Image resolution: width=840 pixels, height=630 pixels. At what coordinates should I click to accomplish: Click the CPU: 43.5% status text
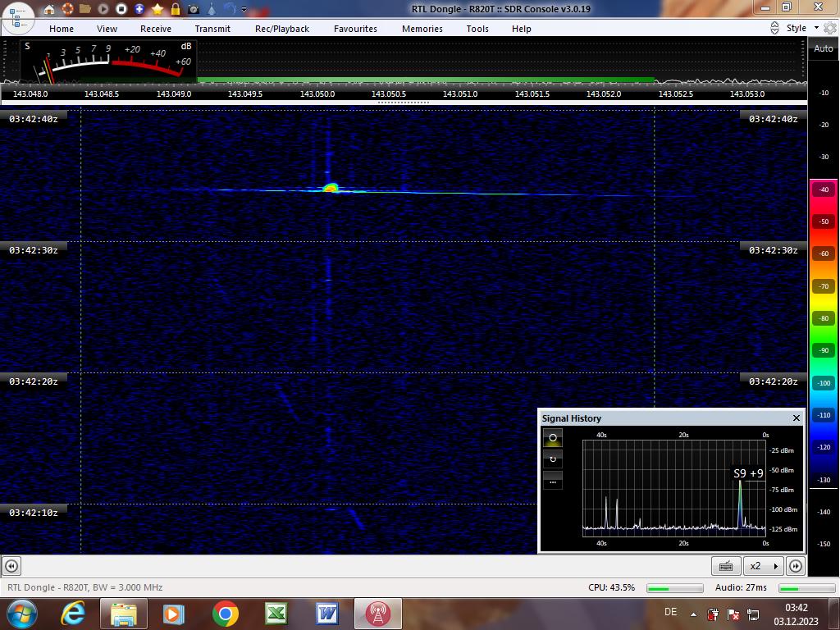(611, 587)
